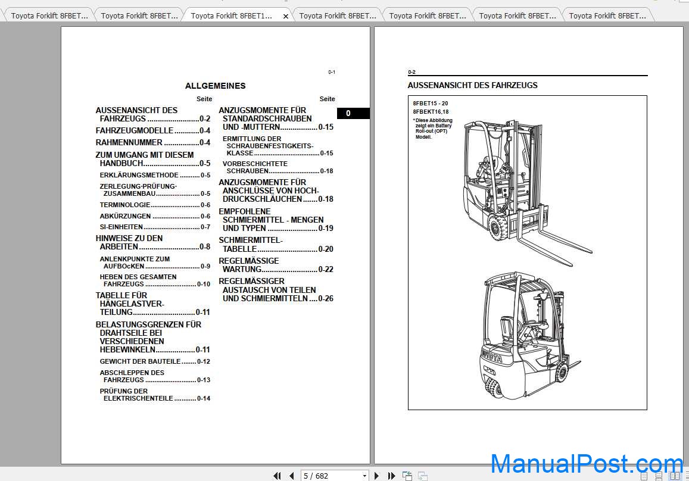Click the ALLGEMEINES heading

tap(216, 86)
